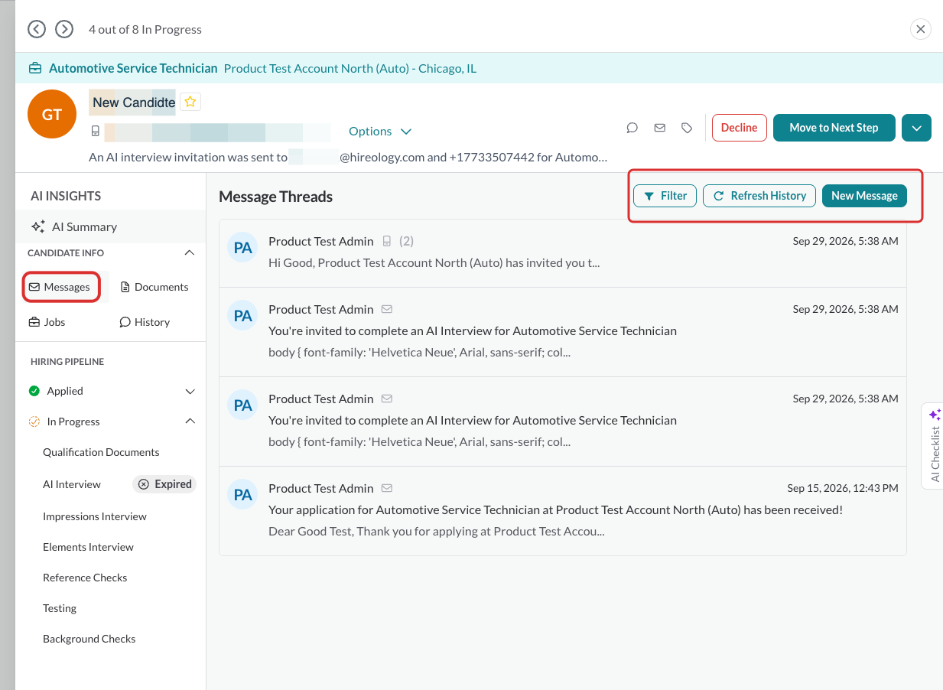Open the dropdown arrow beside Move to Next Step
943x690 pixels.
pyautogui.click(x=916, y=128)
